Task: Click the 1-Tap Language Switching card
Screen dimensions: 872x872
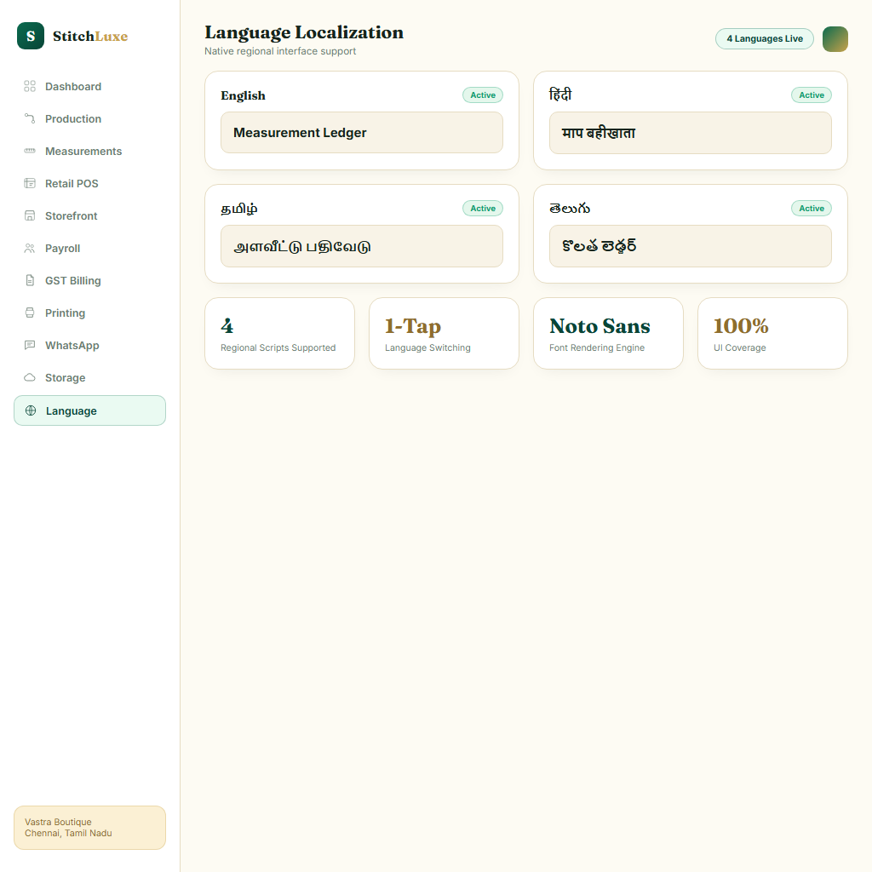Action: click(444, 333)
